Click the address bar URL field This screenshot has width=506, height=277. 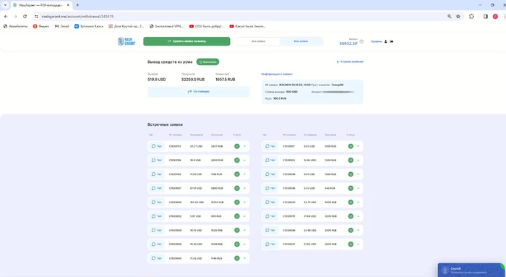pyautogui.click(x=239, y=16)
